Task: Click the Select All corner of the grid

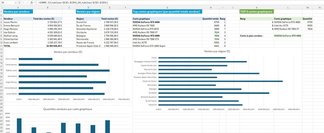Action: 2,8
